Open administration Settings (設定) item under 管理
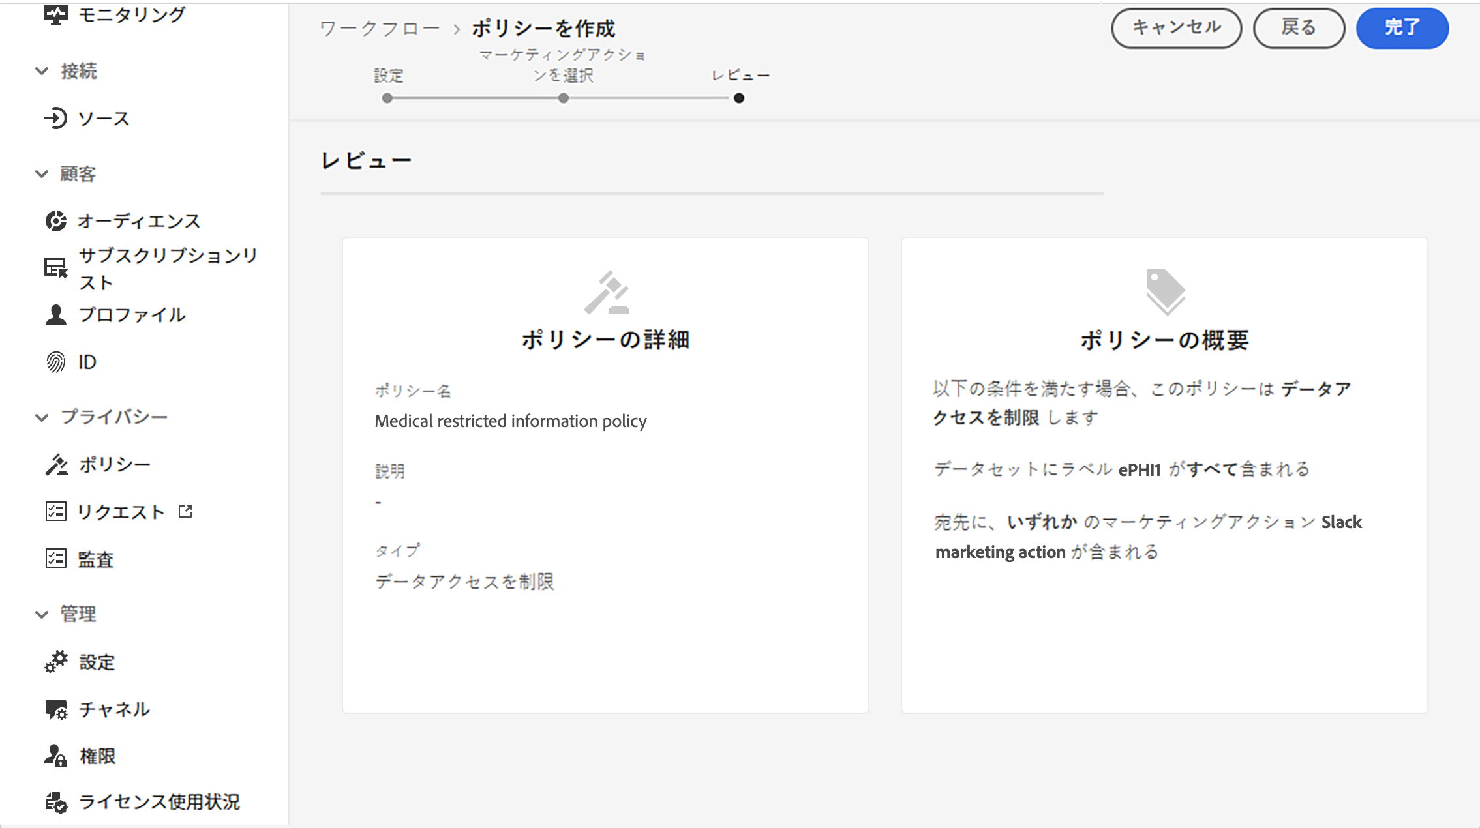The image size is (1480, 828). click(x=97, y=662)
